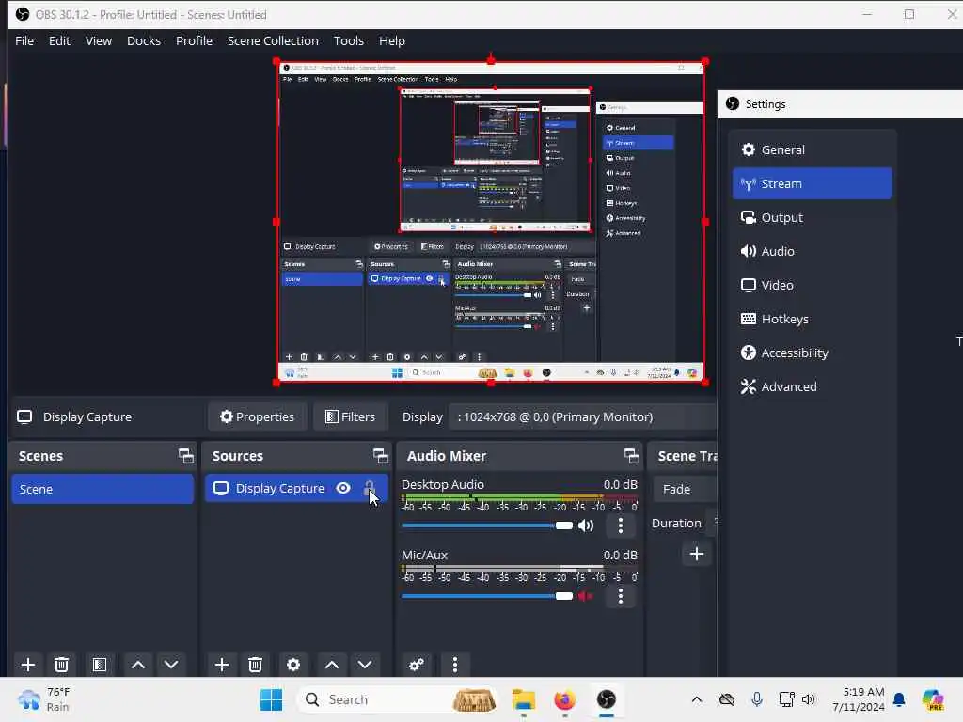Open File Explorer from the taskbar
This screenshot has width=963, height=722.
524,699
